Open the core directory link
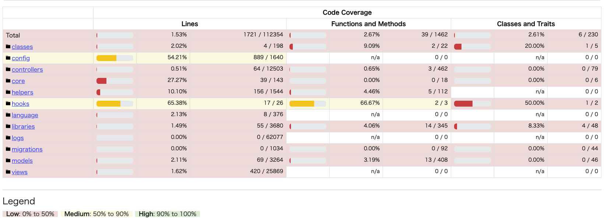This screenshot has width=604, height=222. pyautogui.click(x=18, y=81)
